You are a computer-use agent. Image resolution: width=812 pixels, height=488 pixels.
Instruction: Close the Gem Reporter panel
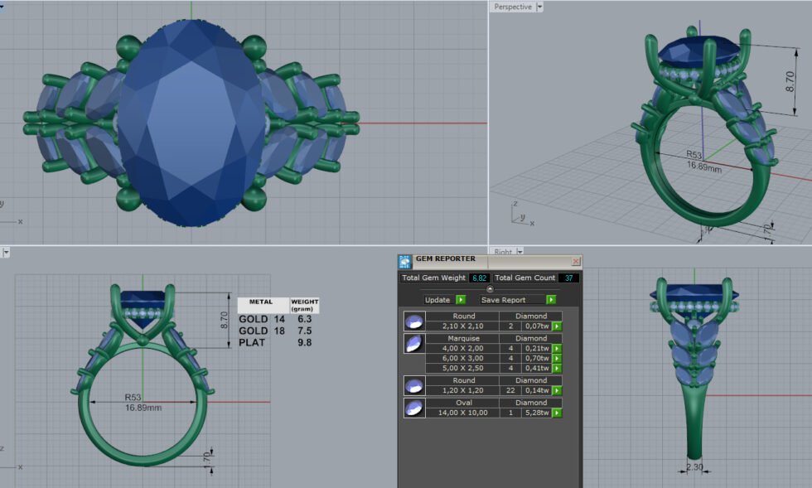[576, 261]
